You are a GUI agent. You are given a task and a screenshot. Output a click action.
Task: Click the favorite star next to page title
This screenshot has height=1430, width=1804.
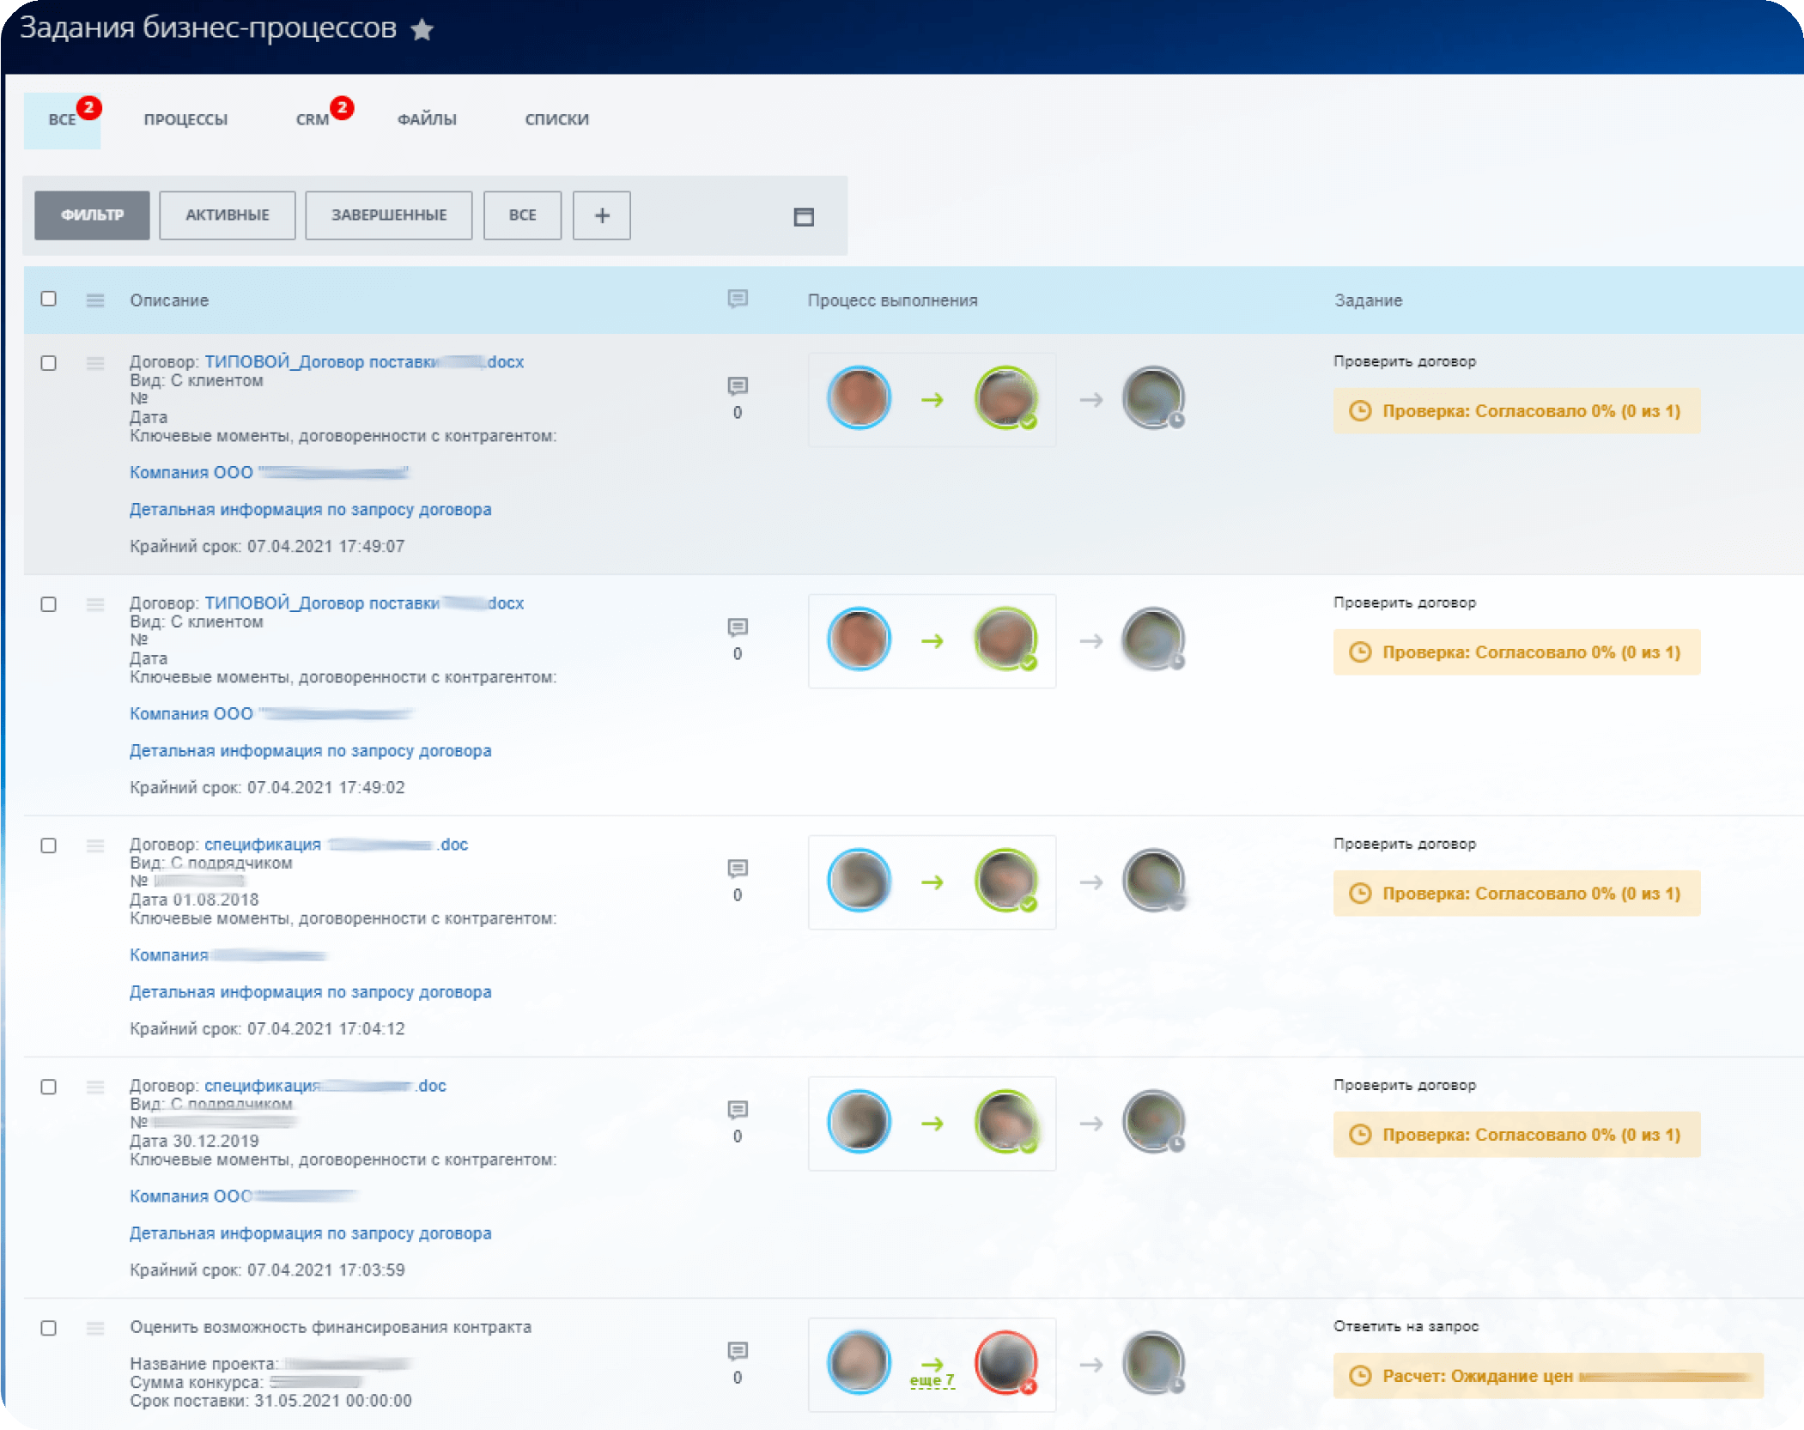coord(422,30)
